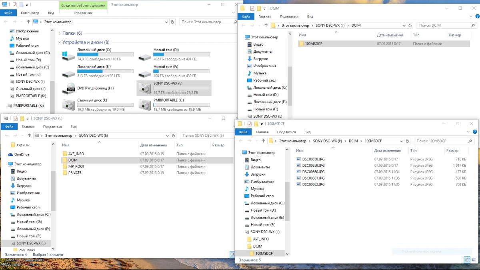Sort by Размер column in 100MSDCF window
The width and height of the screenshot is (480, 270).
(452, 151)
